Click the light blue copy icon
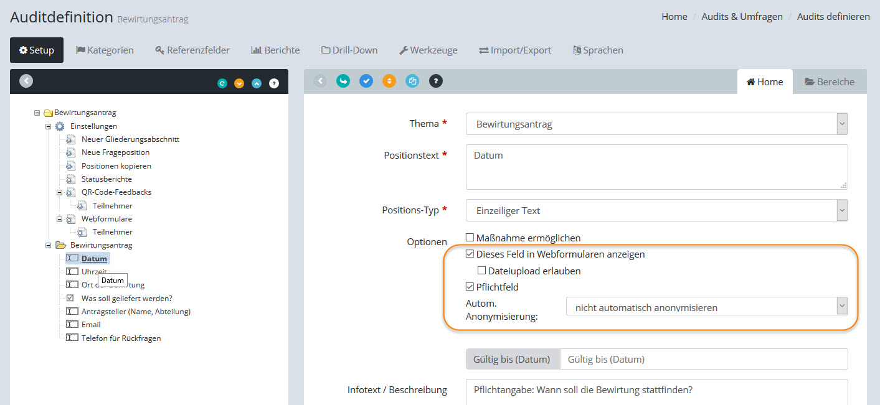 coord(412,81)
